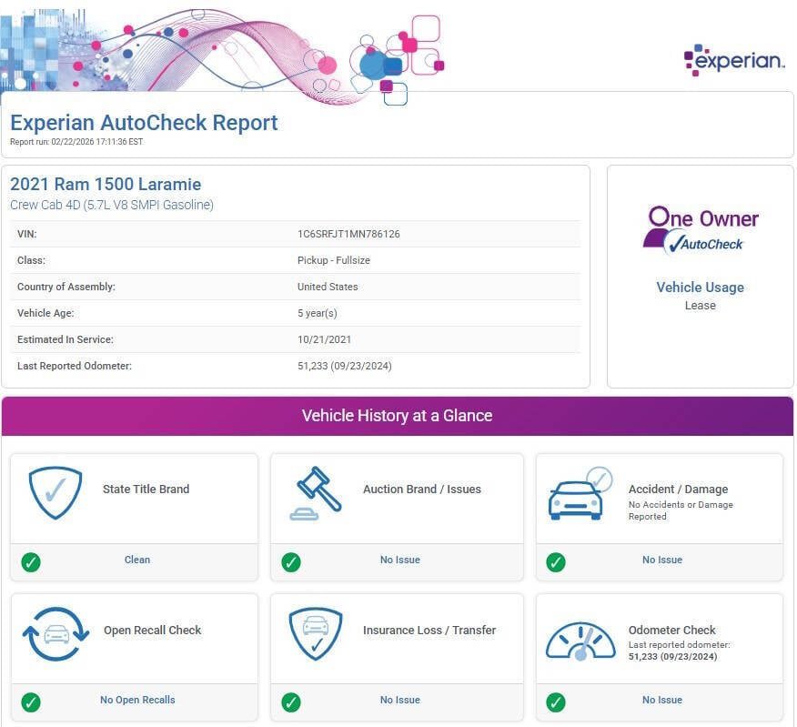
Task: Click the State Title Brand label
Action: 146,490
